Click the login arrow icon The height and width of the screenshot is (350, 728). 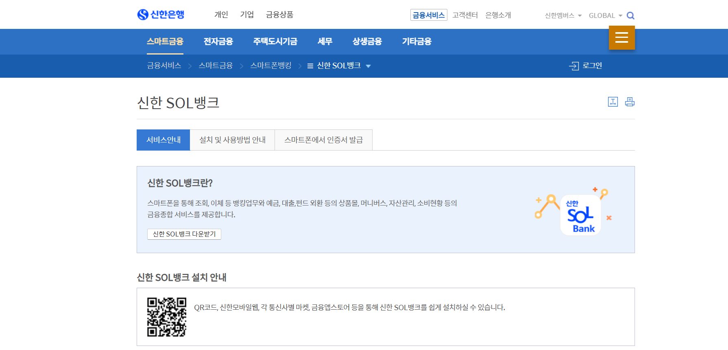(574, 66)
